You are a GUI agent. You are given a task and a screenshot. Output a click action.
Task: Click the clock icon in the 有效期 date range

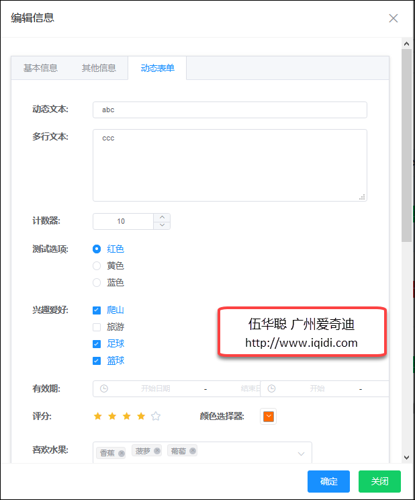[x=104, y=388]
